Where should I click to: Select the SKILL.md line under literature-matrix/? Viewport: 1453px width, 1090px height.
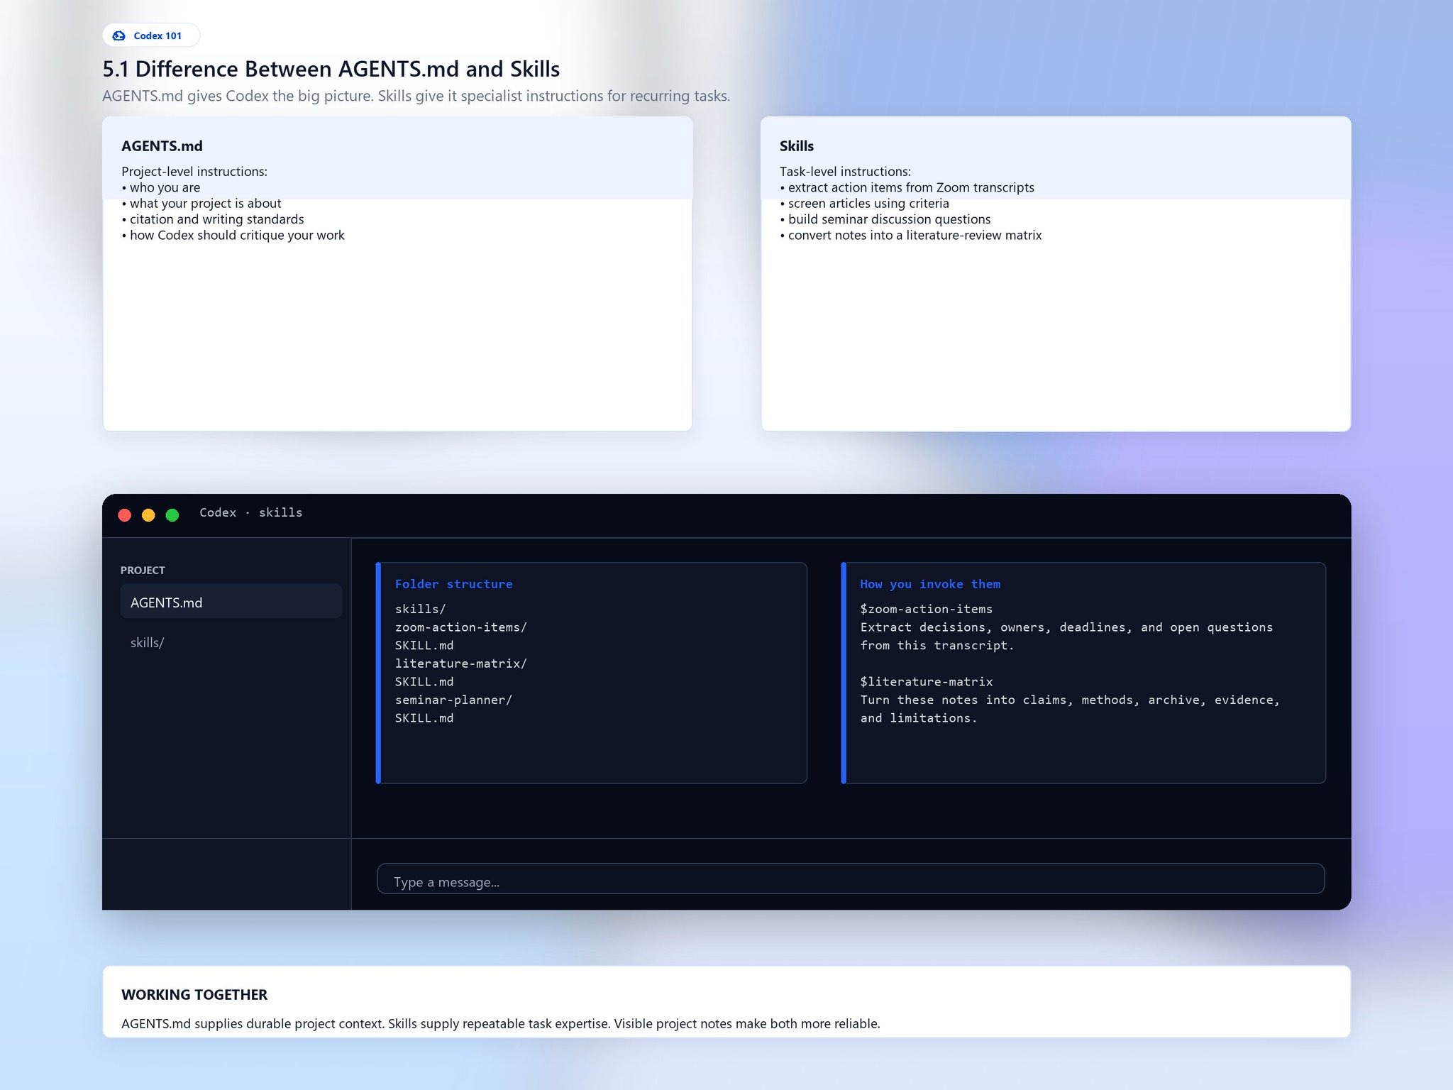coord(424,681)
